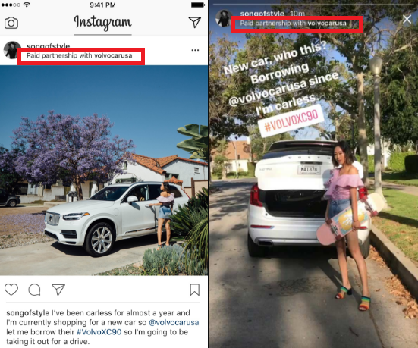Open comments with the speech bubble icon

tap(34, 290)
